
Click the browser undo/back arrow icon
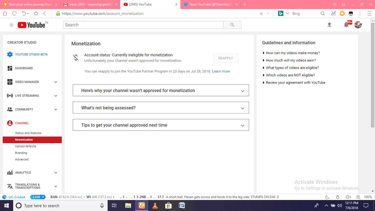pos(24,13)
